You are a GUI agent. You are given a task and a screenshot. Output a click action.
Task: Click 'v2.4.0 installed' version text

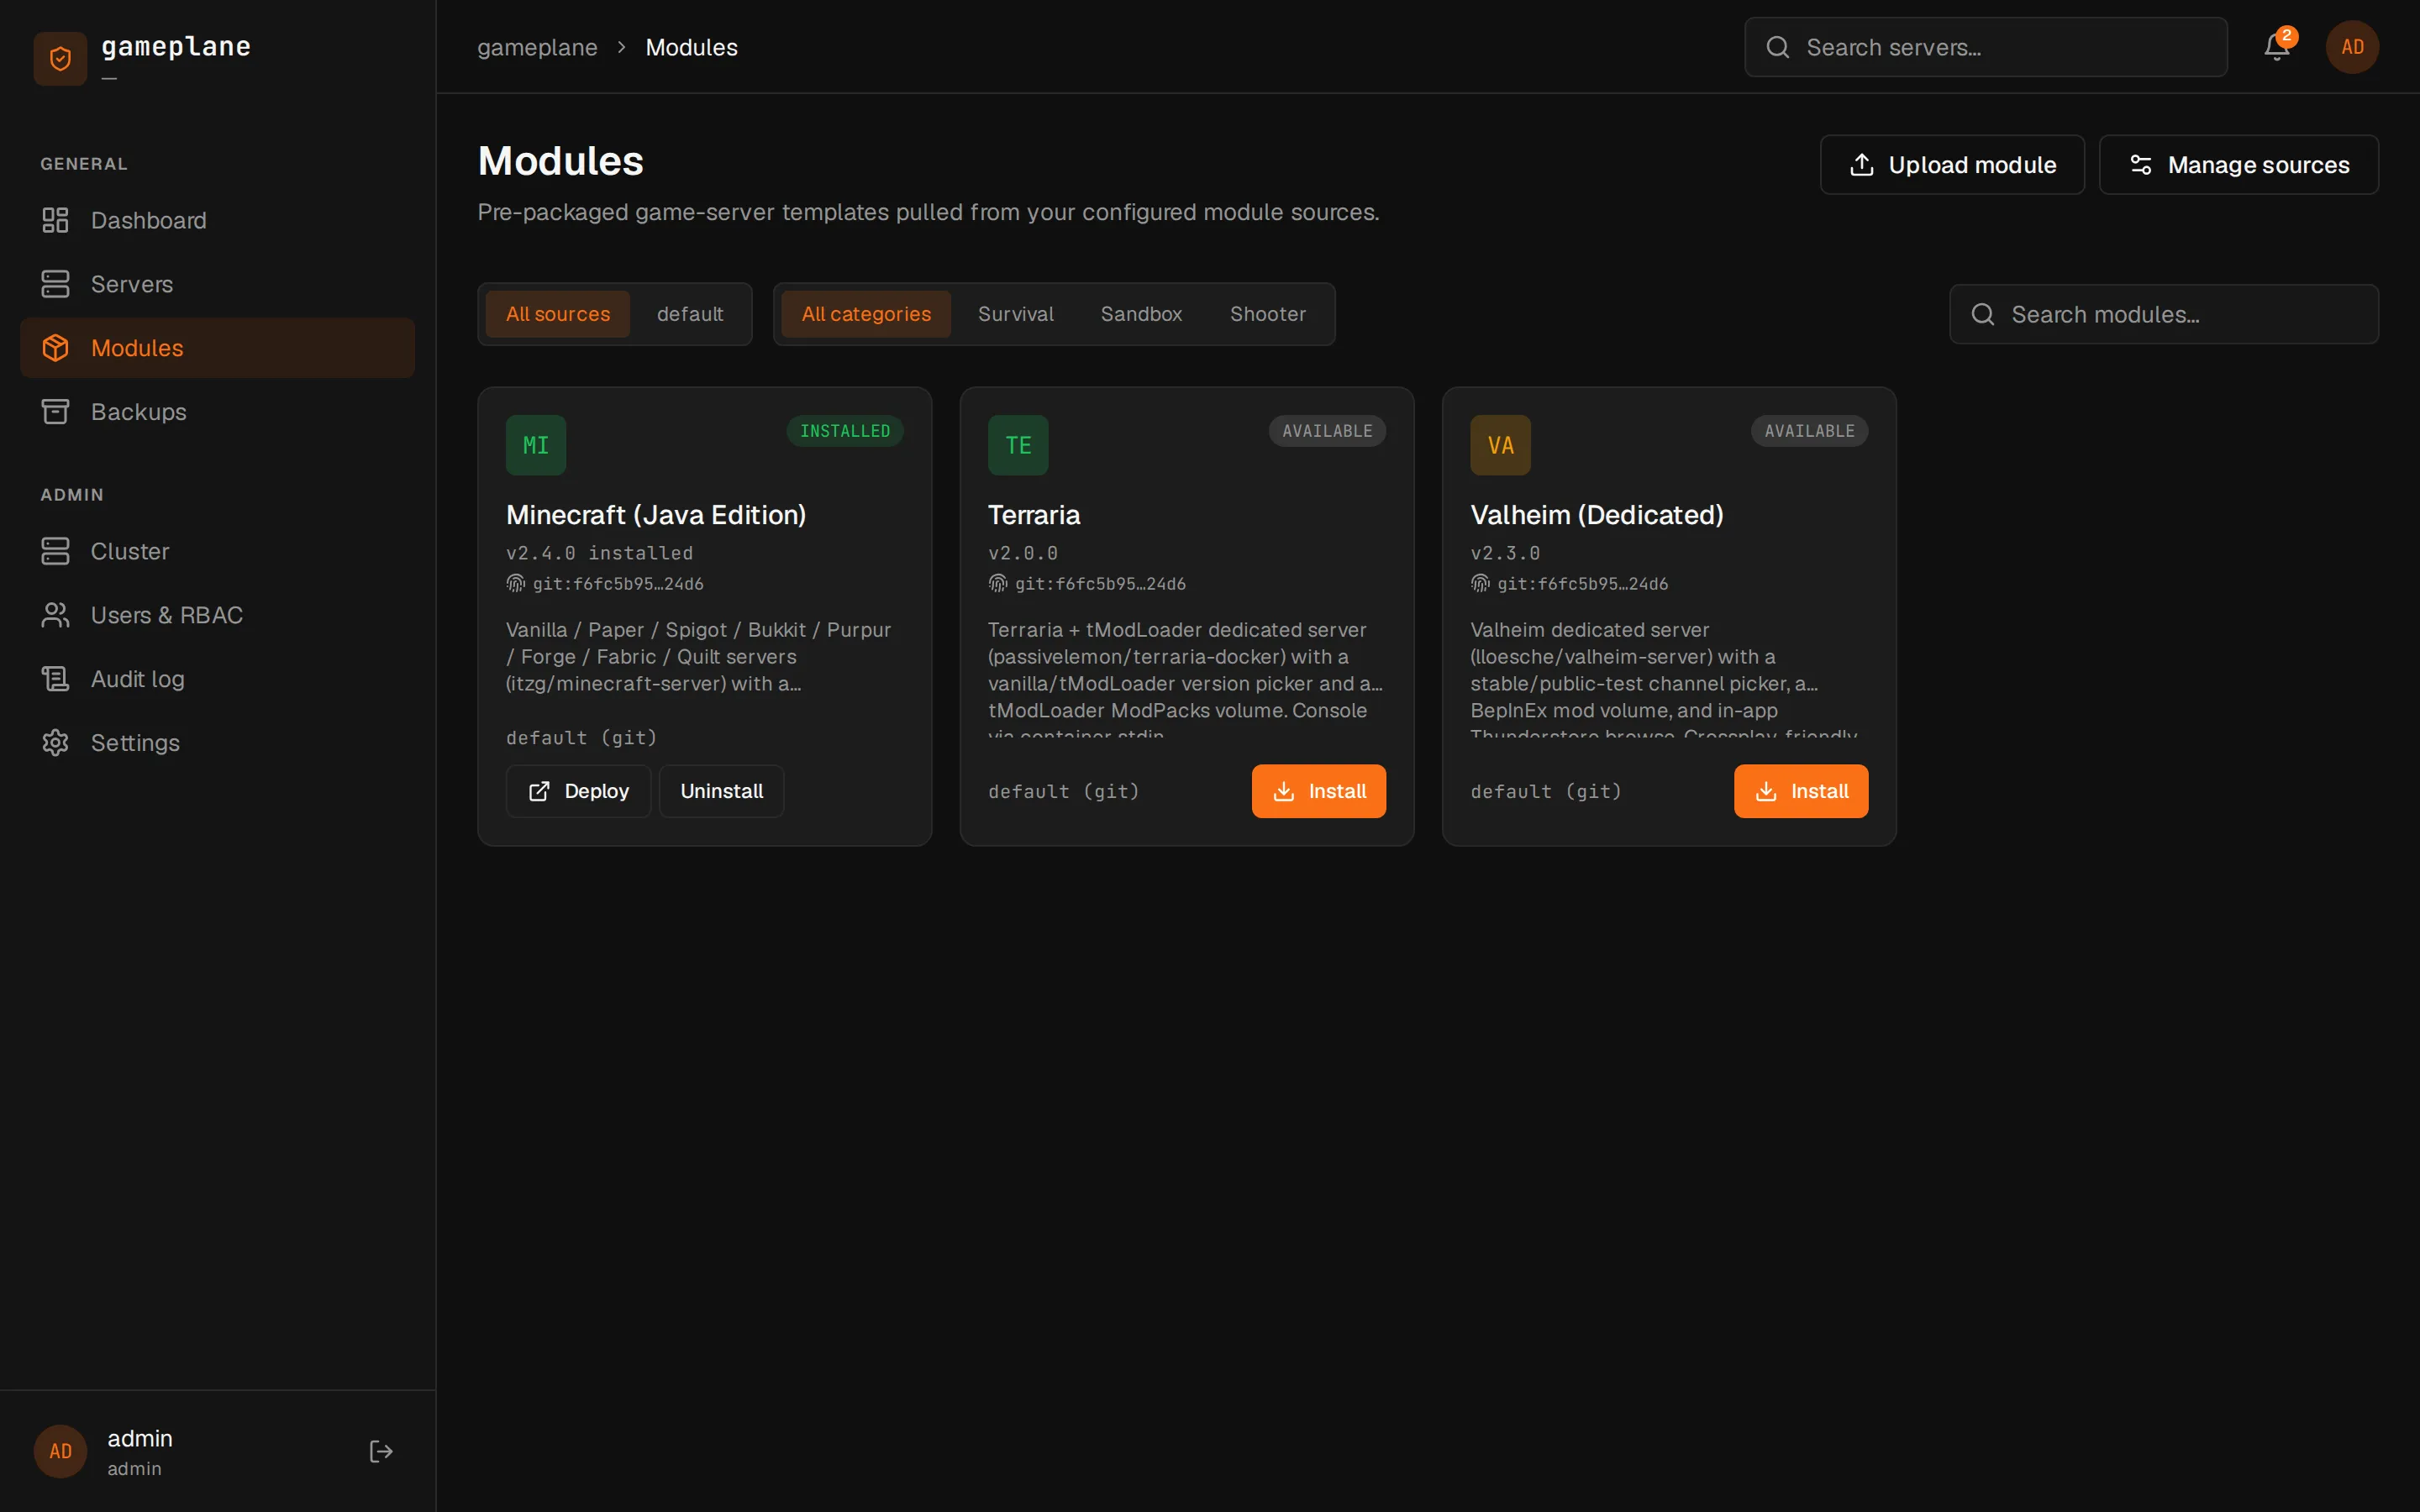pyautogui.click(x=599, y=553)
